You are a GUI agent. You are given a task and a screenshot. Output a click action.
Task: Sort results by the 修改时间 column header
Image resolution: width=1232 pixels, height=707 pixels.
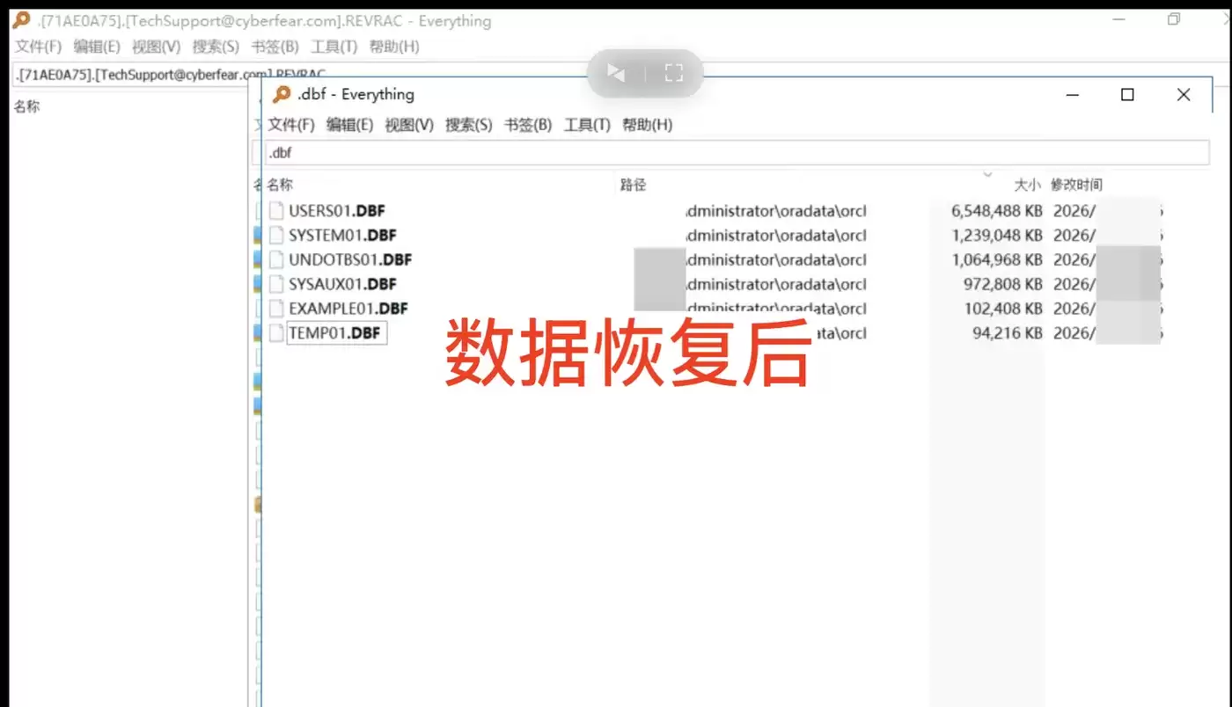[x=1076, y=185]
